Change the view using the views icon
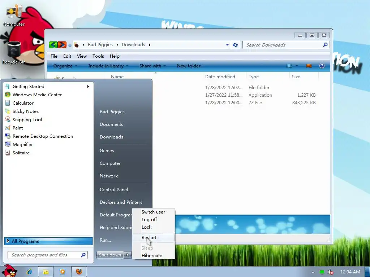 289,66
